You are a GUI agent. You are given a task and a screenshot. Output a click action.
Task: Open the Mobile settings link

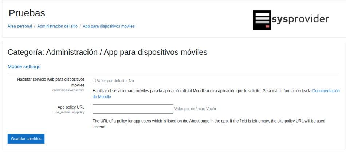tap(24, 67)
